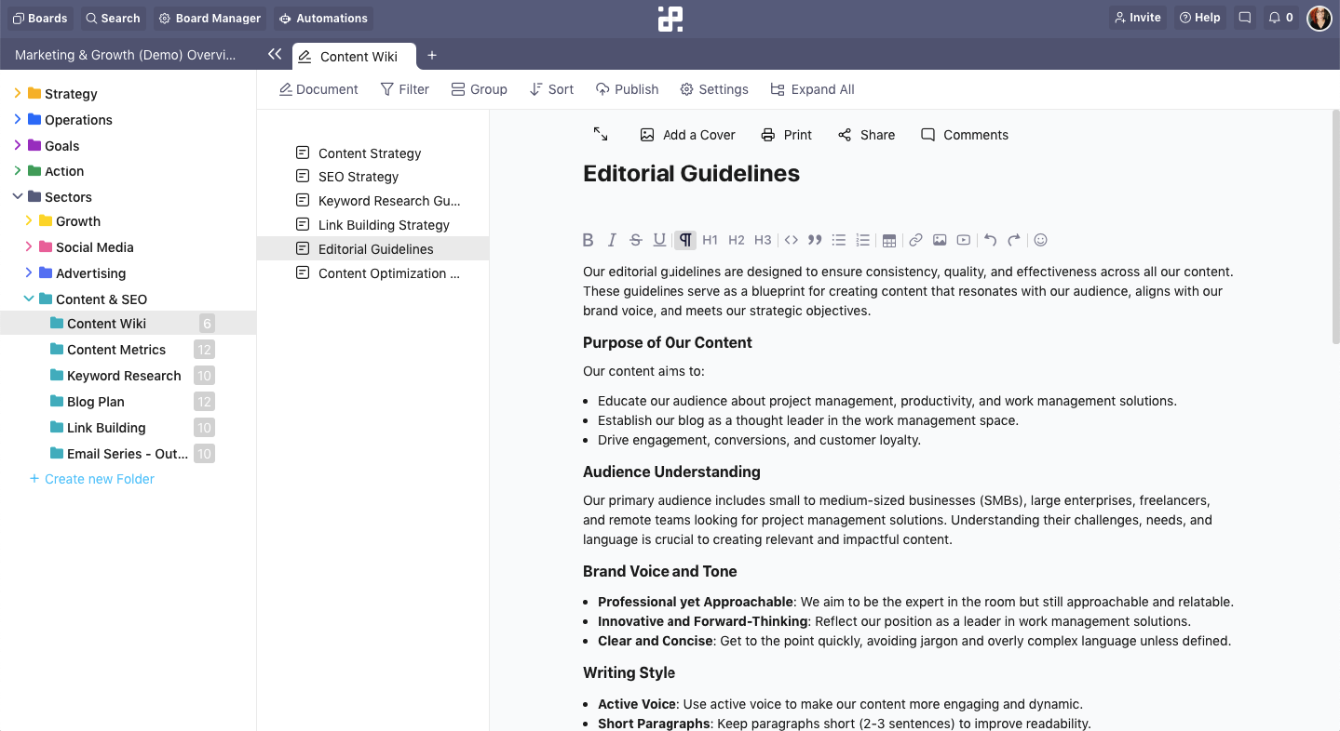Open the Filter menu
The width and height of the screenshot is (1340, 731).
pos(405,89)
